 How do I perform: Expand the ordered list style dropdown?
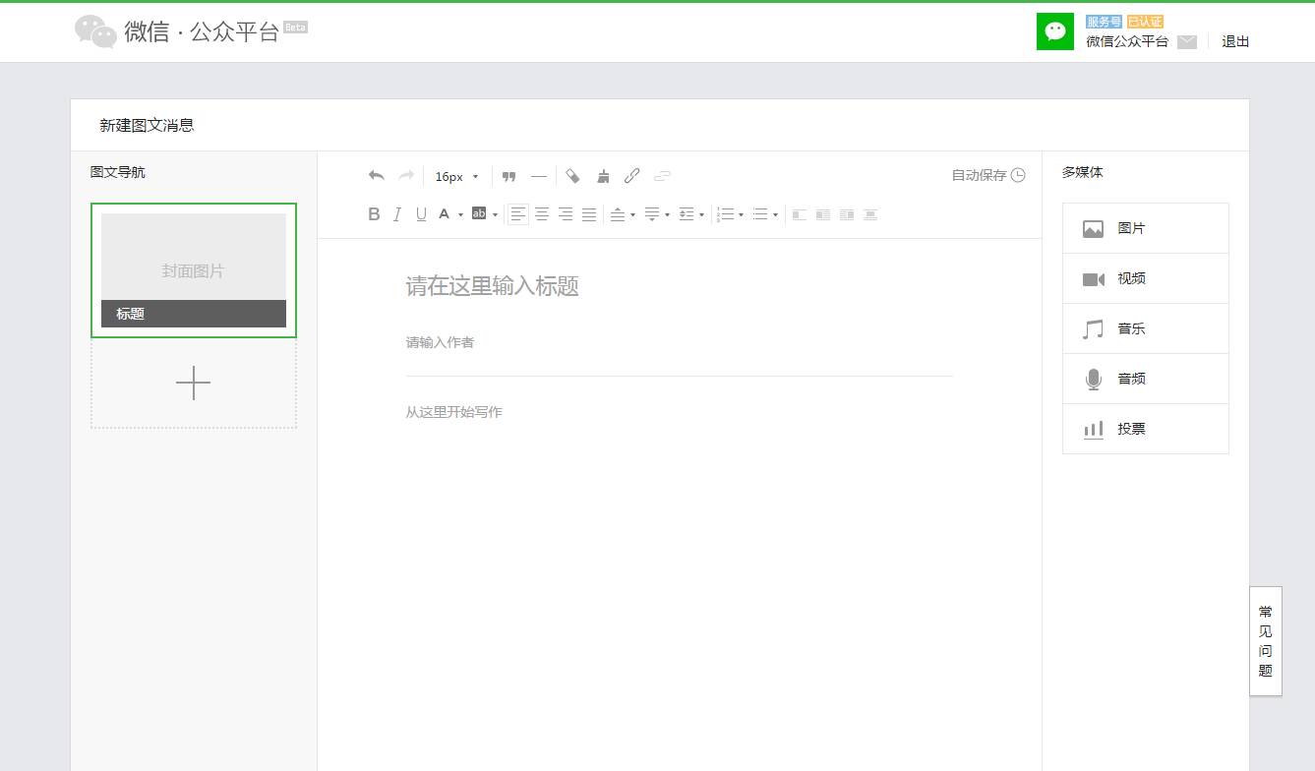click(741, 214)
